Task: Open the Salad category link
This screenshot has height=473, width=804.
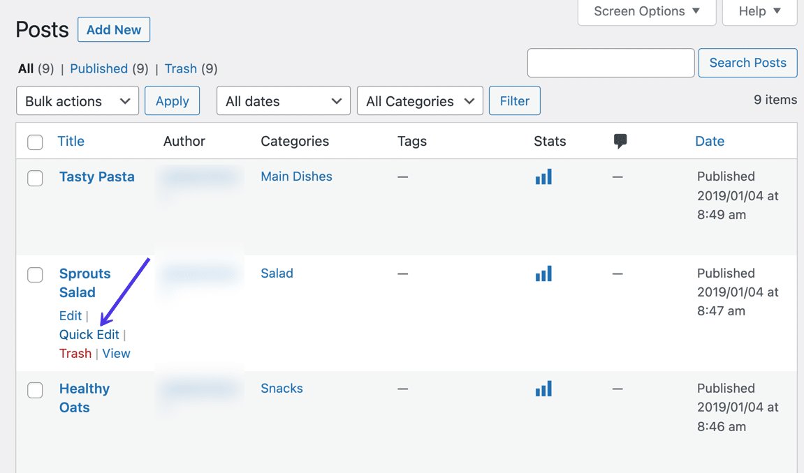Action: 277,273
